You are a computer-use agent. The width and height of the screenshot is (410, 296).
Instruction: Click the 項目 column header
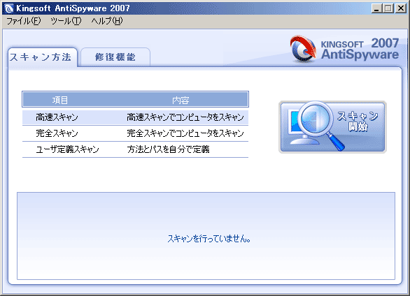pos(60,100)
